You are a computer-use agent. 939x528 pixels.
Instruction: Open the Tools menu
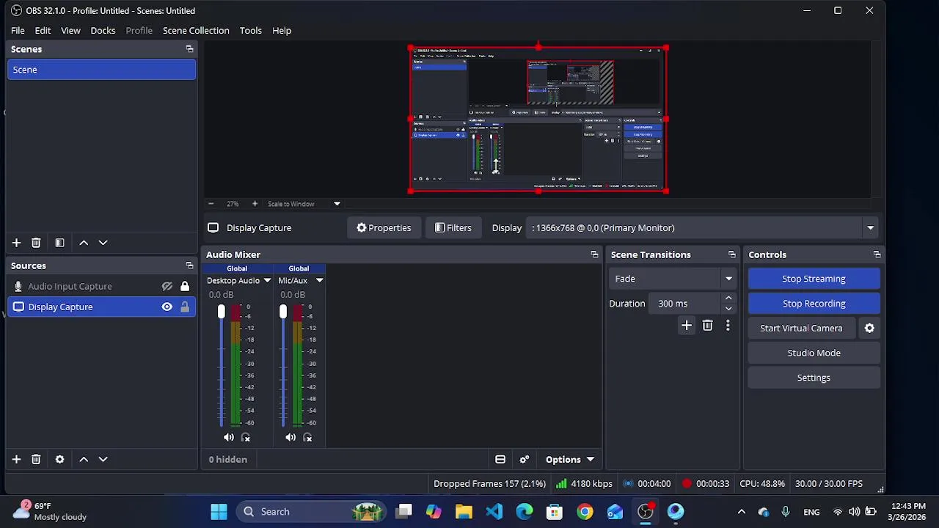[250, 31]
